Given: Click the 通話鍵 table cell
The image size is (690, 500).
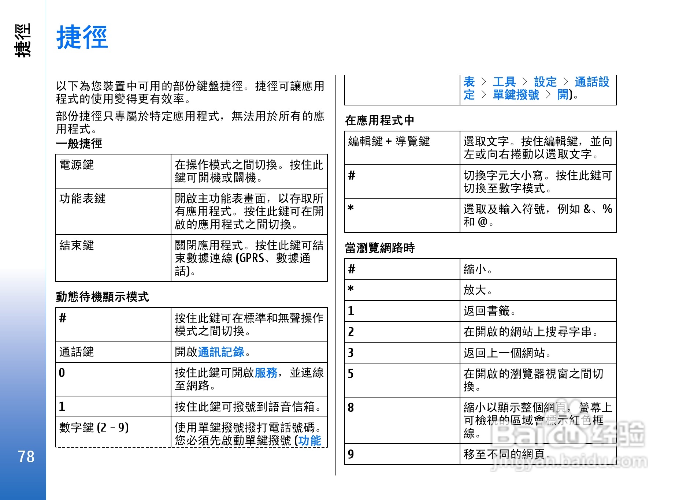Looking at the screenshot, I should coord(114,352).
